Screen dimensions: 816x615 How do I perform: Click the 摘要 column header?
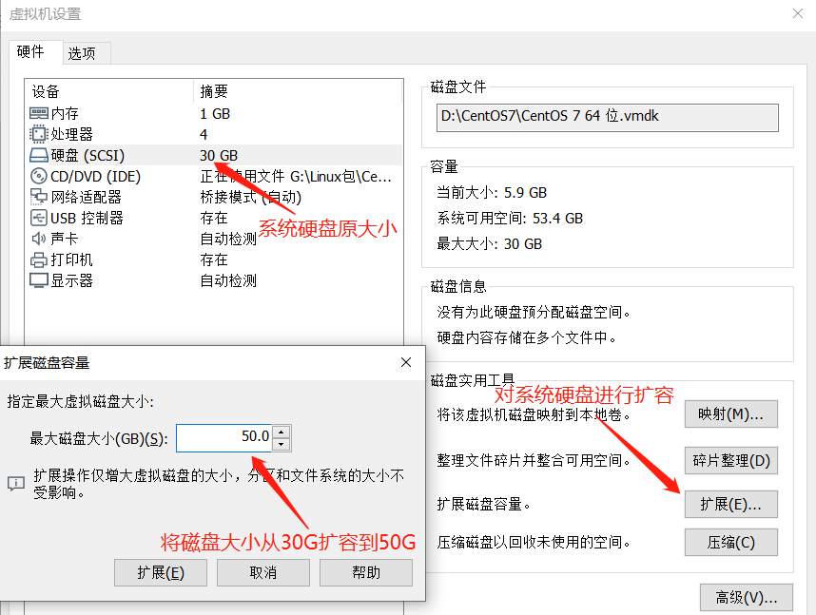click(214, 91)
